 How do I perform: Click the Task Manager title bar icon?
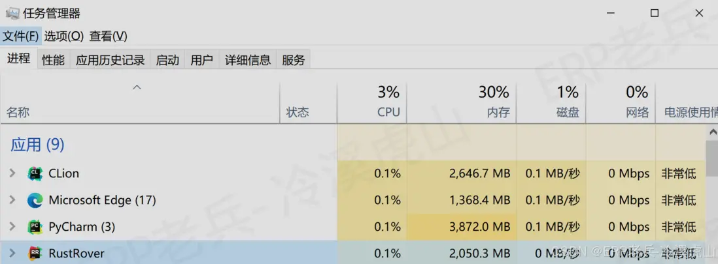pos(12,14)
